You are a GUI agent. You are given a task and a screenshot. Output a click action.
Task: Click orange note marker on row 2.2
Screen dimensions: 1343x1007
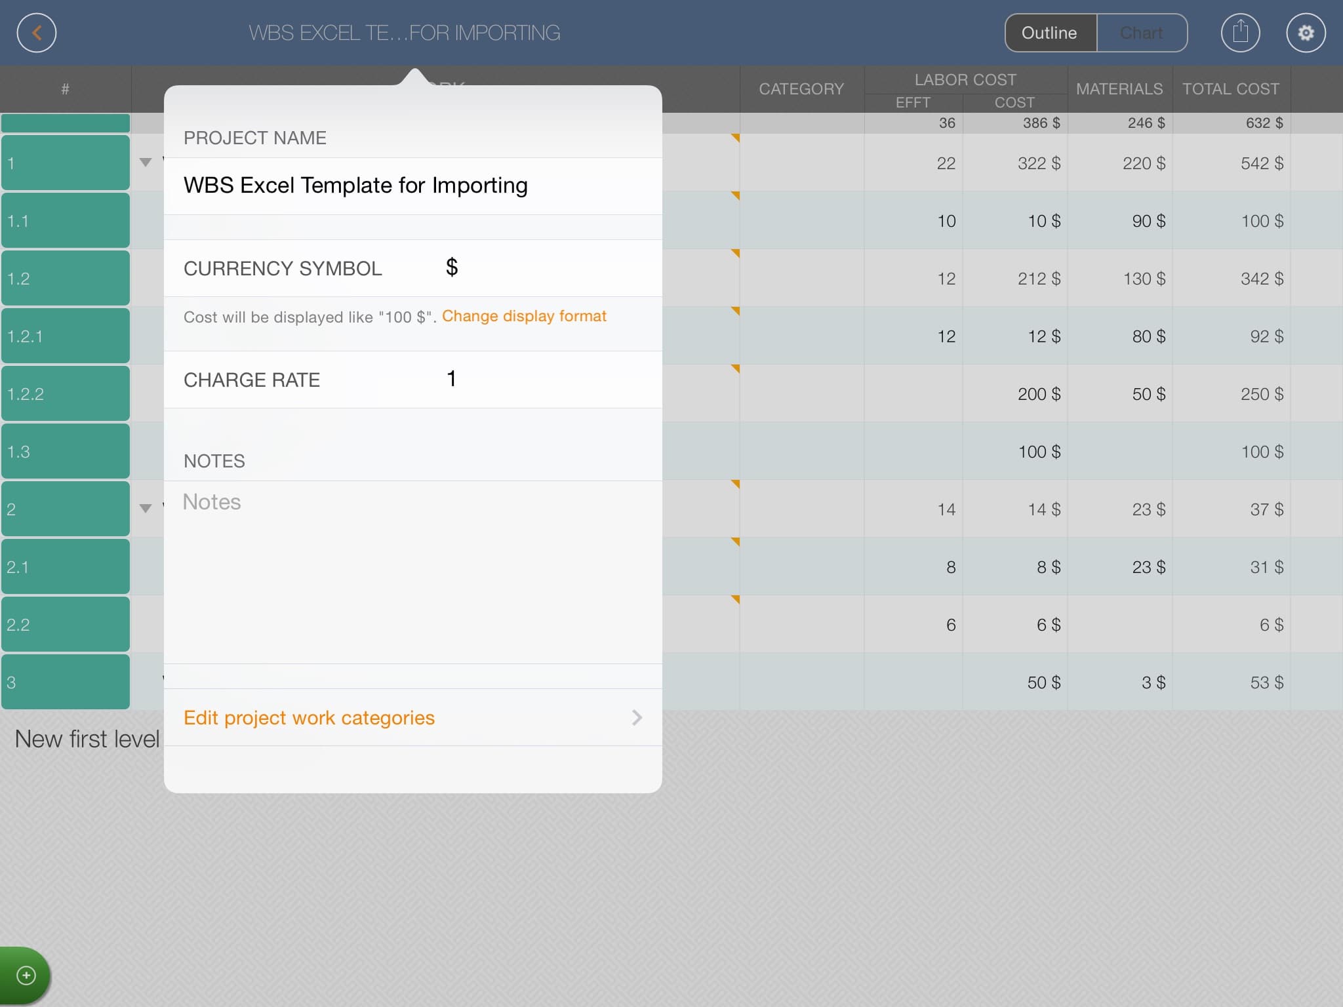(735, 600)
